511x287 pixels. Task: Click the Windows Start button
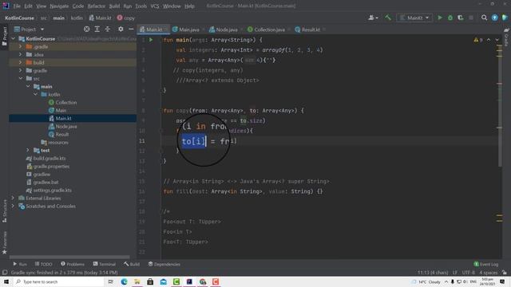(x=6, y=281)
